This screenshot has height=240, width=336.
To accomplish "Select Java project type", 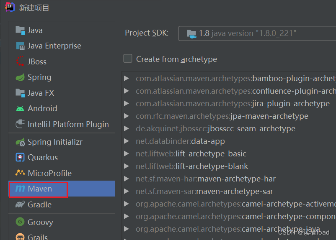I will click(62, 30).
